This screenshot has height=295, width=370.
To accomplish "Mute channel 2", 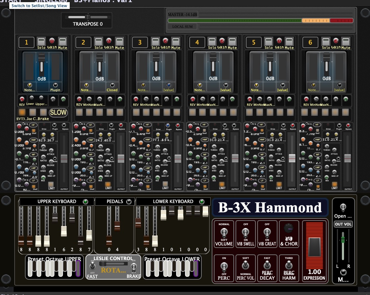I will [120, 42].
